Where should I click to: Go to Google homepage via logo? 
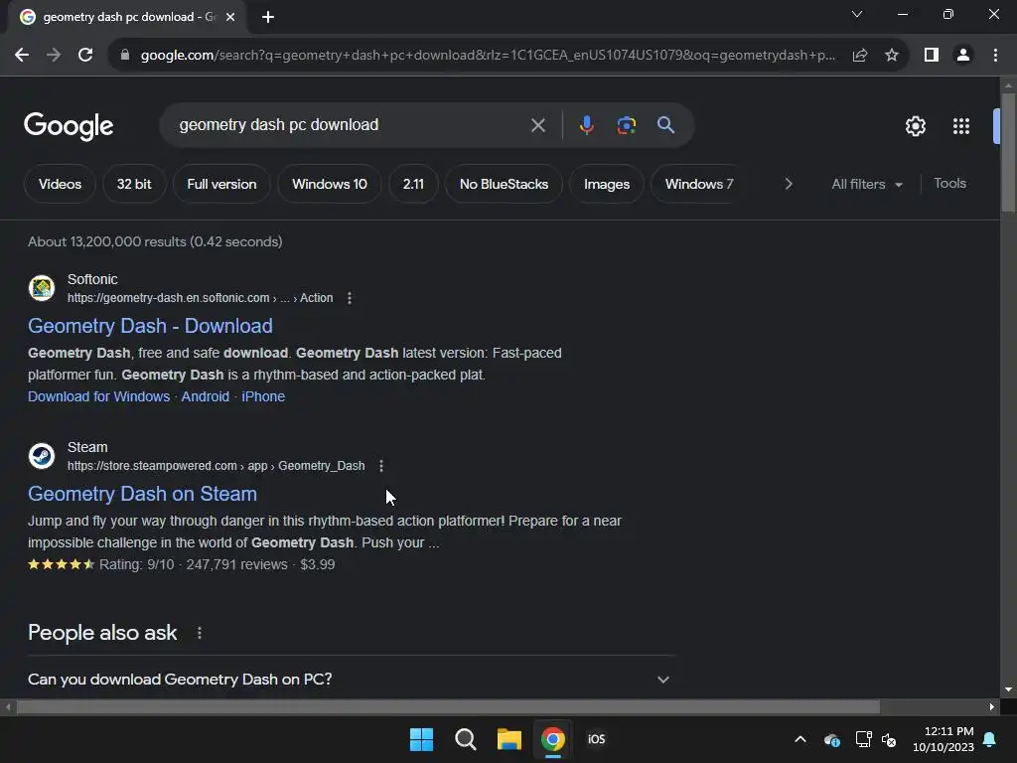coord(69,126)
